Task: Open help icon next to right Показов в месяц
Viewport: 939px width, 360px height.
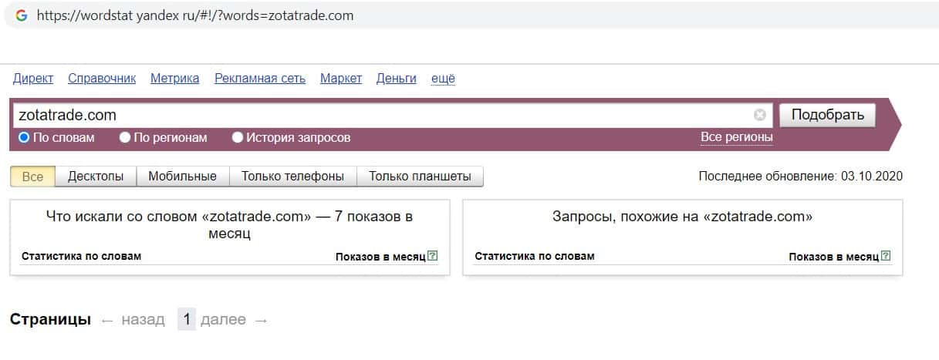Action: [x=886, y=256]
